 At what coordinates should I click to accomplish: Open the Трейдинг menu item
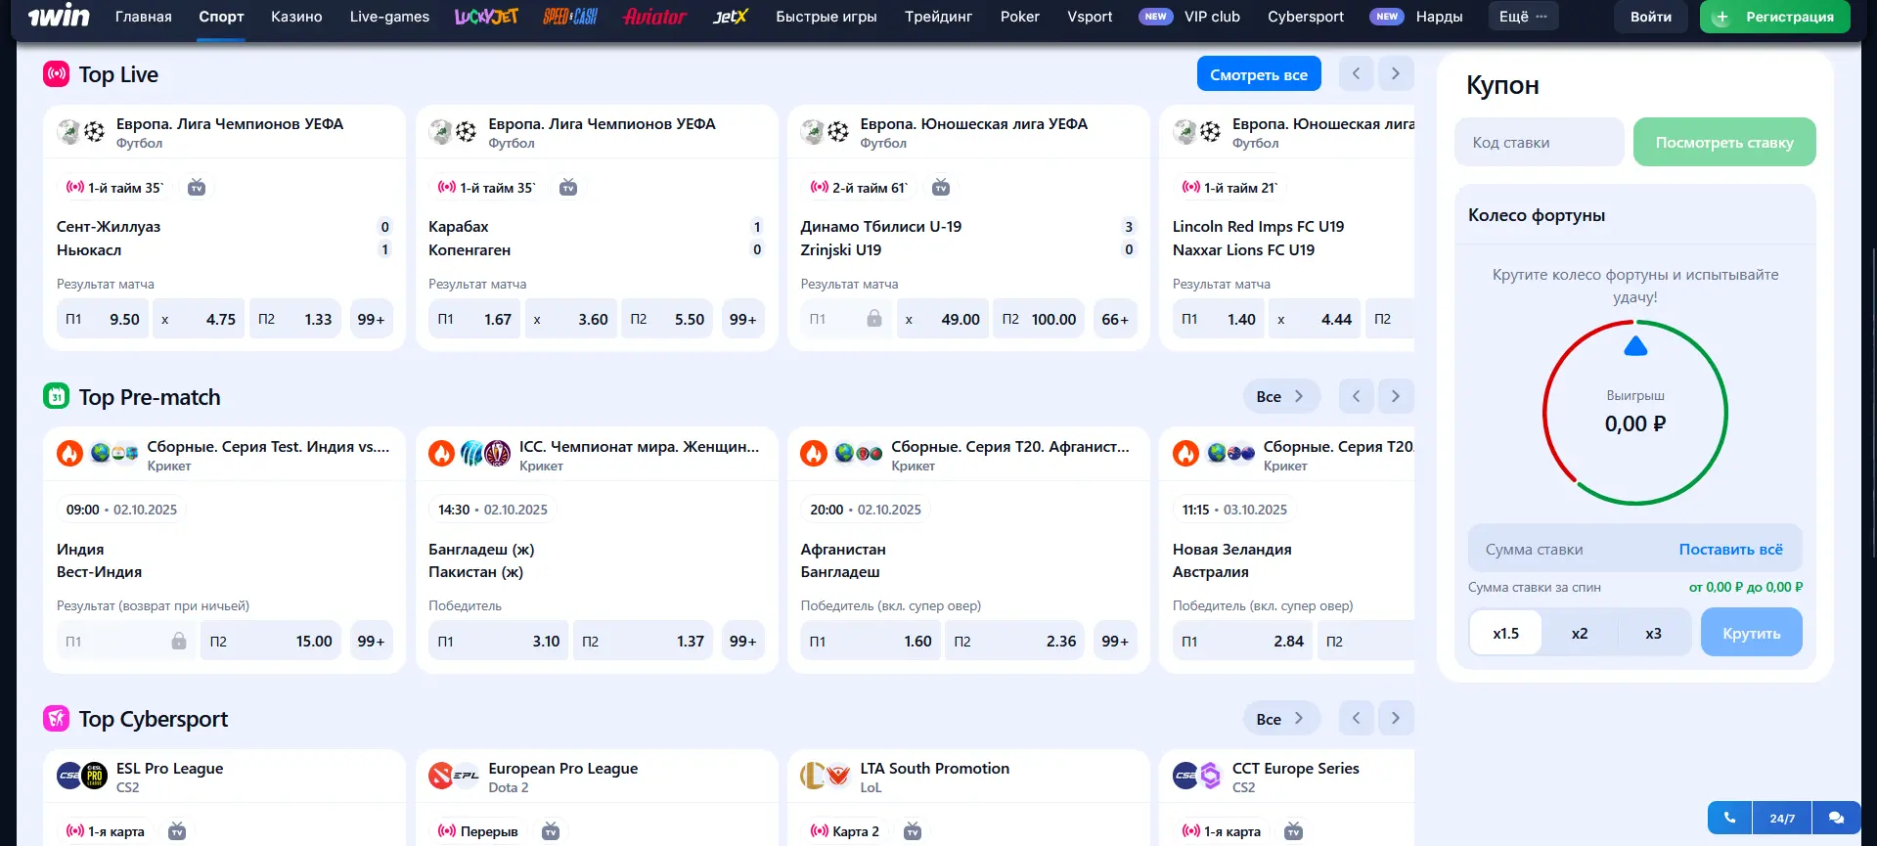(x=937, y=17)
